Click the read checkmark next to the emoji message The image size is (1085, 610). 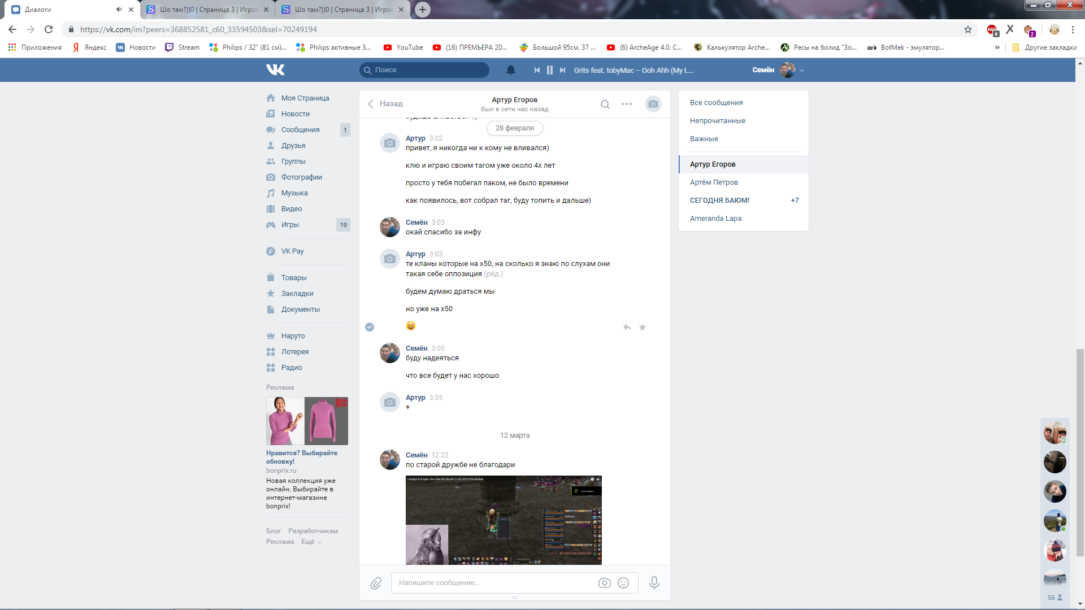[x=370, y=327]
